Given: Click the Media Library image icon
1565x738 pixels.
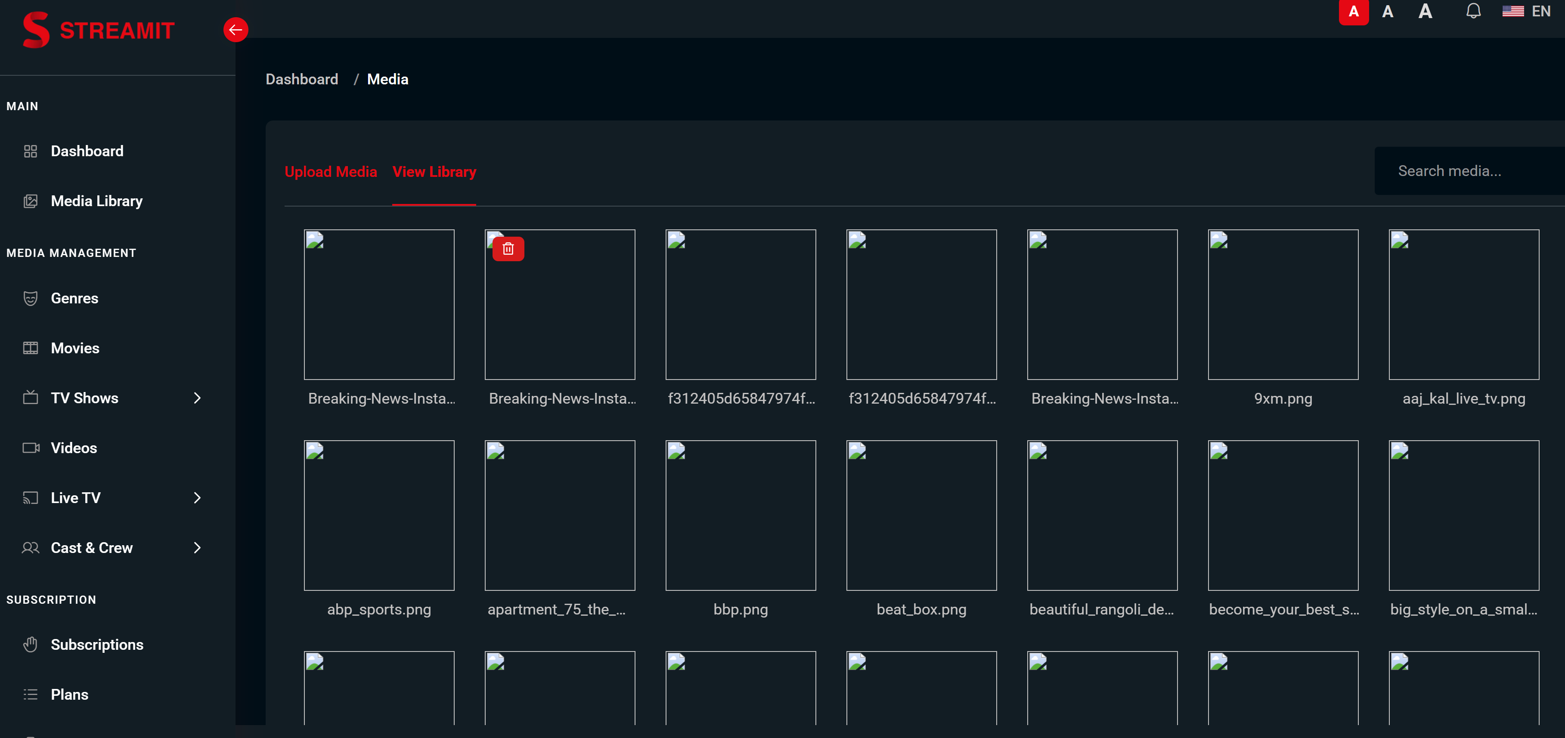Looking at the screenshot, I should pos(31,201).
